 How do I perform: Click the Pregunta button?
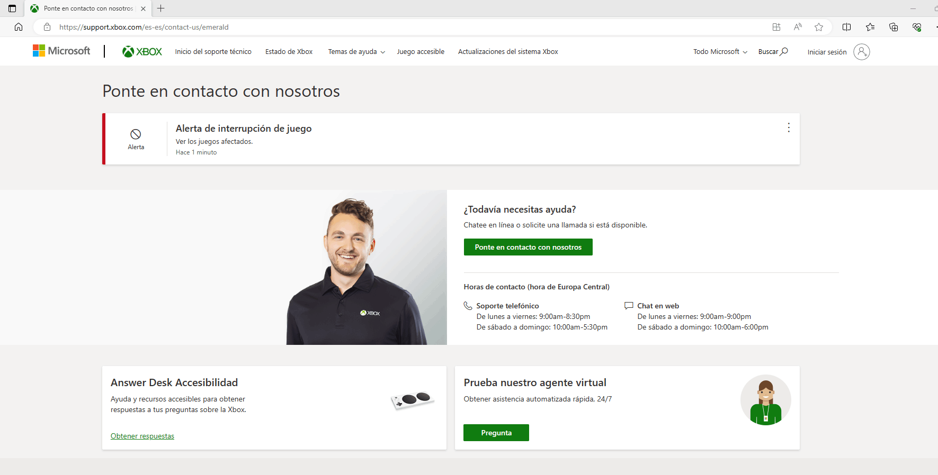coord(496,433)
